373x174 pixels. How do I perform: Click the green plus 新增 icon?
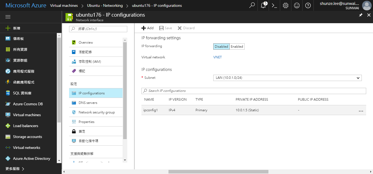click(8, 28)
